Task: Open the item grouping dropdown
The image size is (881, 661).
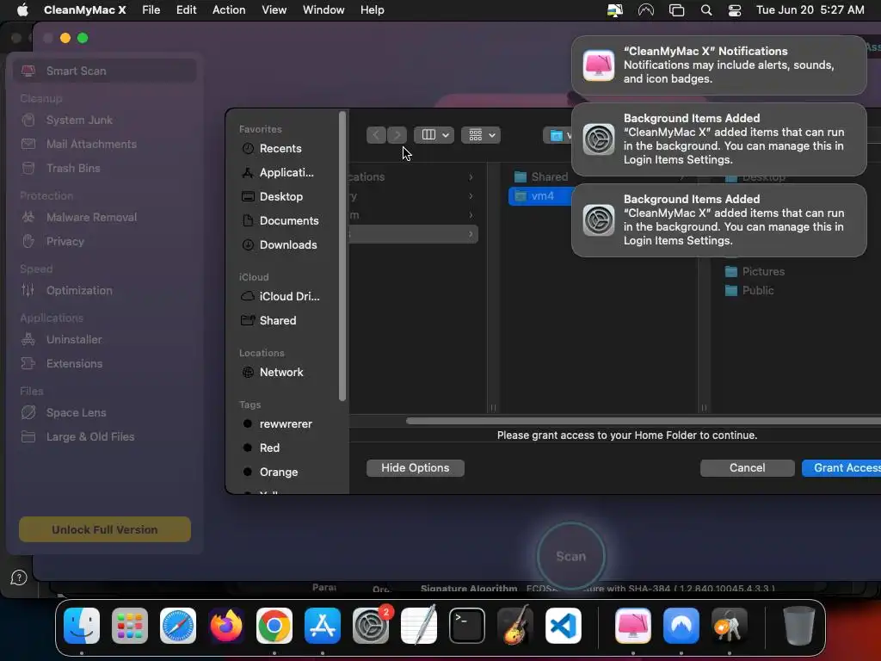Action: 481,135
